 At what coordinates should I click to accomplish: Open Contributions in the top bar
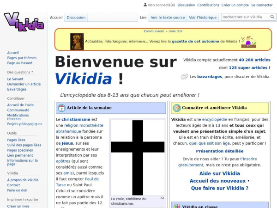208,5
